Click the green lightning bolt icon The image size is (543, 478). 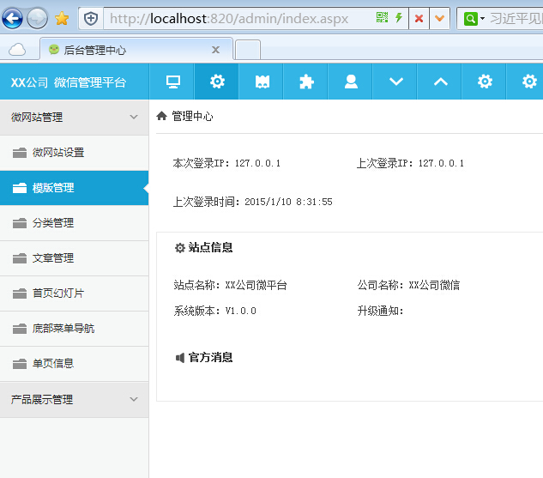tap(399, 17)
